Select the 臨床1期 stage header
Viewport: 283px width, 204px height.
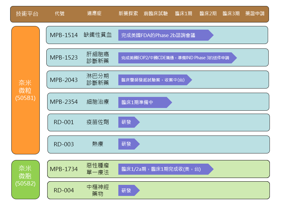click(183, 13)
